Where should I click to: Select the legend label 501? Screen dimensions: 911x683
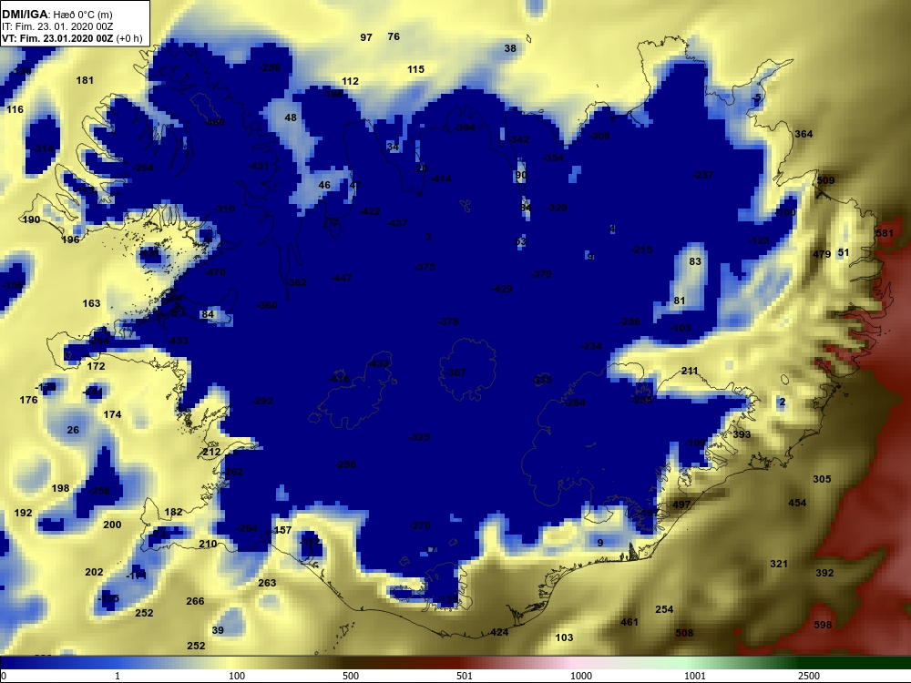click(465, 676)
